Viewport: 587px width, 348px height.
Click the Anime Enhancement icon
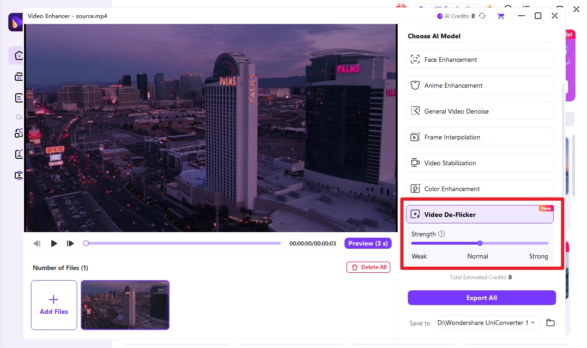pos(416,85)
